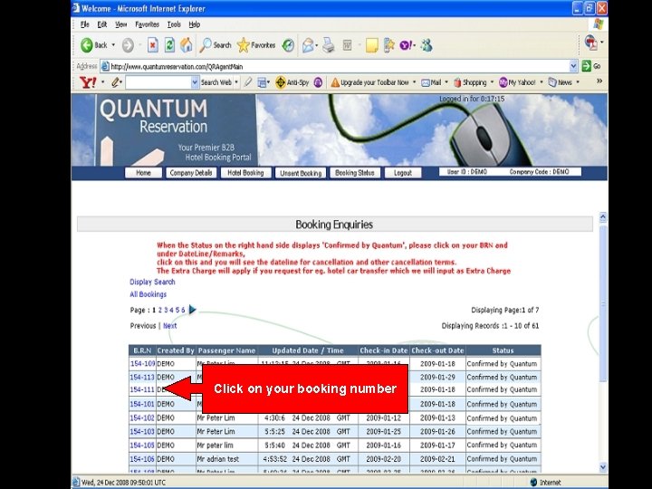Click the Edit document toolbar icon

(348, 45)
